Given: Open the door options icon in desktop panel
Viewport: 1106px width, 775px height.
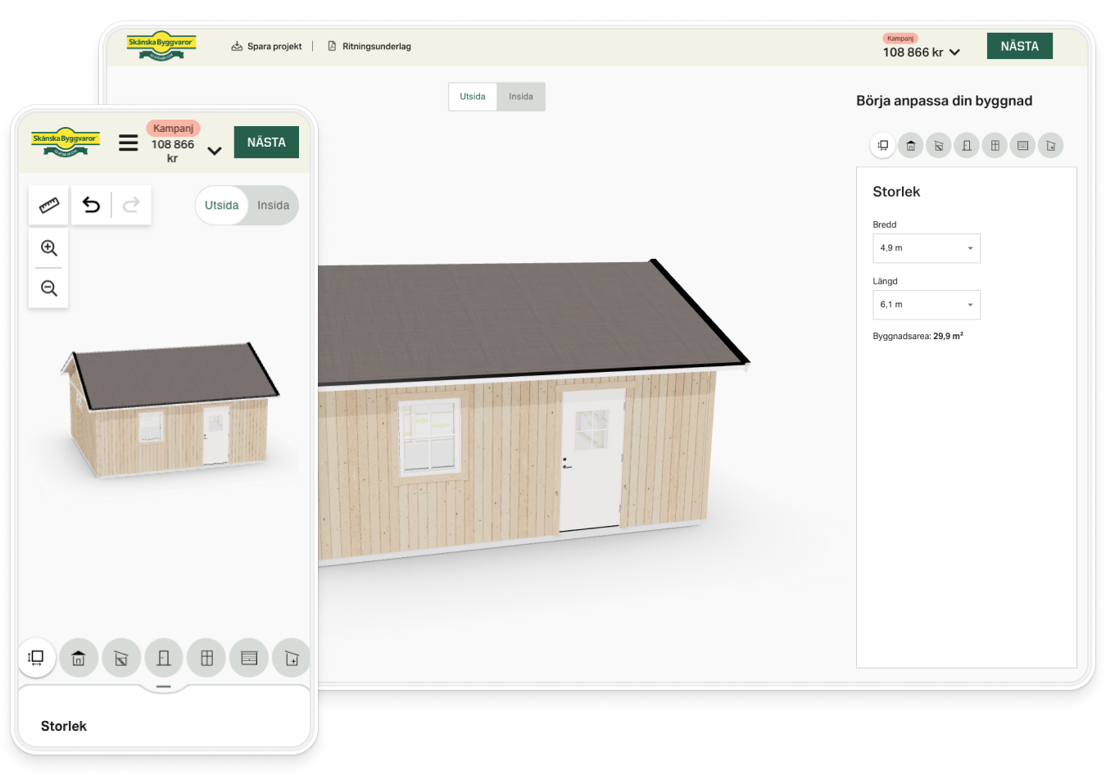Looking at the screenshot, I should pyautogui.click(x=967, y=146).
